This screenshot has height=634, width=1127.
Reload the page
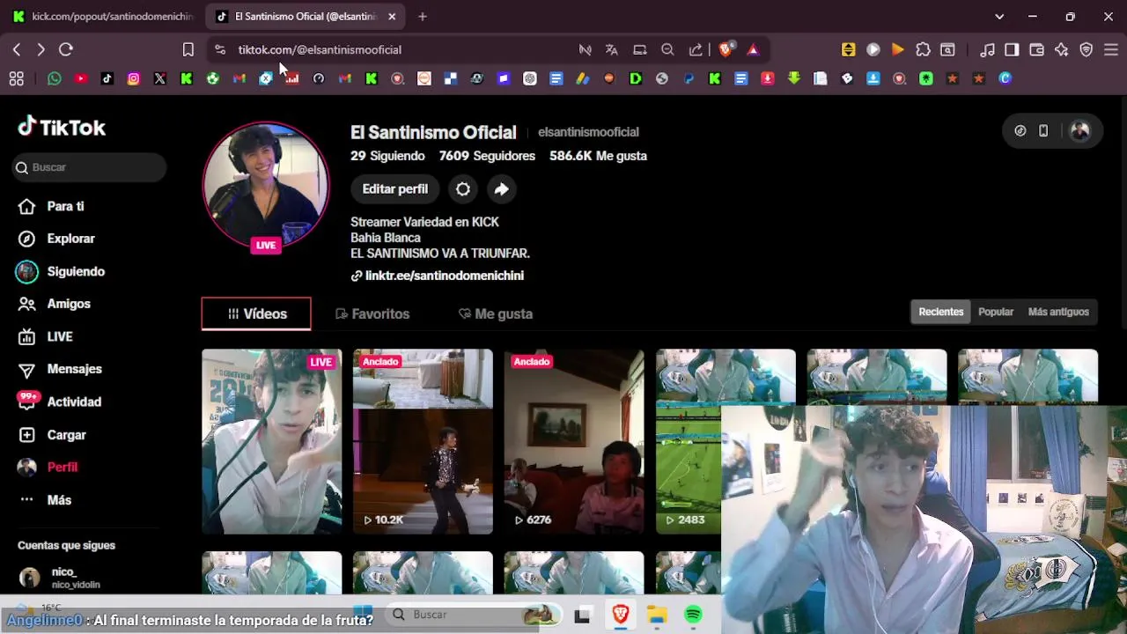(x=66, y=50)
